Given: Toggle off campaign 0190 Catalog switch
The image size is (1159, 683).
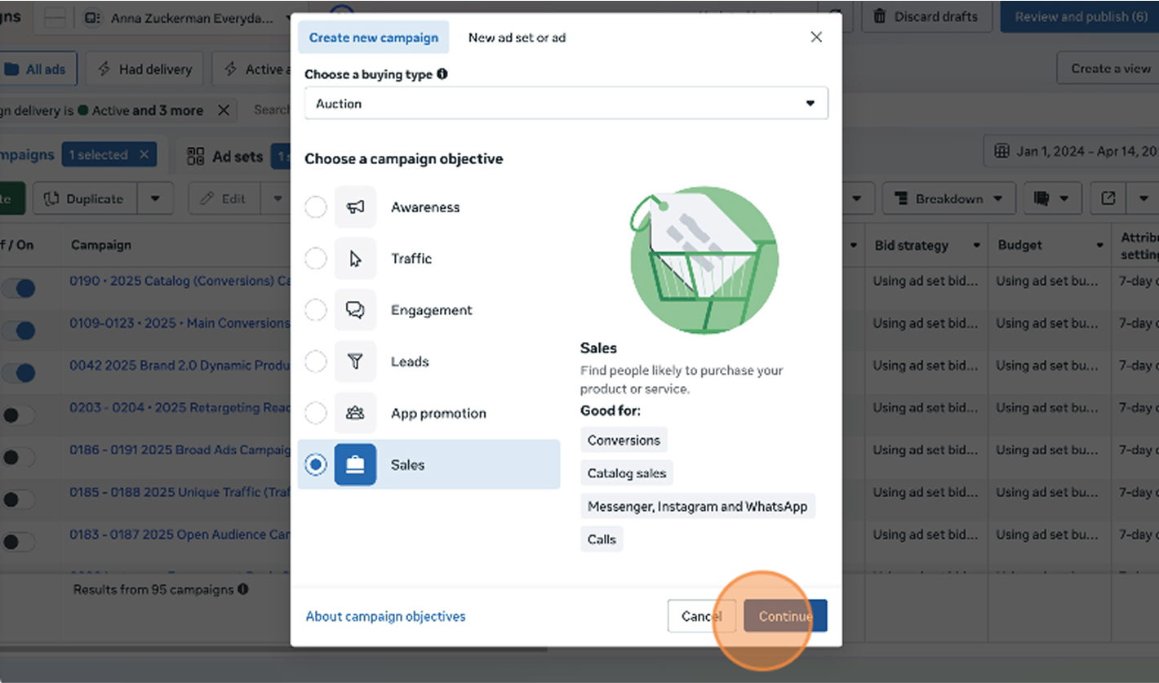Looking at the screenshot, I should coord(20,288).
